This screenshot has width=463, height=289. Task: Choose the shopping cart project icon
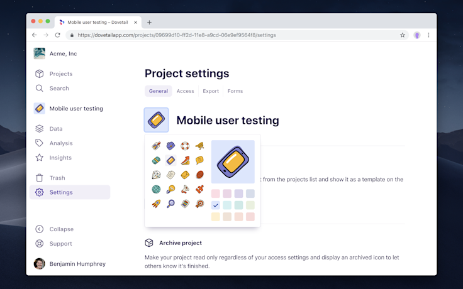point(199,146)
